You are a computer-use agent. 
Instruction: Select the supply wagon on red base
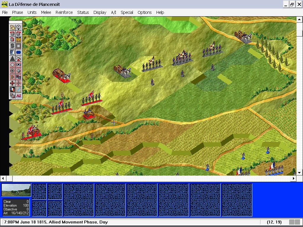[x=62, y=76]
